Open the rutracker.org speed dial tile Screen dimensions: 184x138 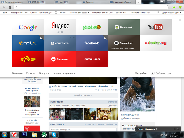156,43
